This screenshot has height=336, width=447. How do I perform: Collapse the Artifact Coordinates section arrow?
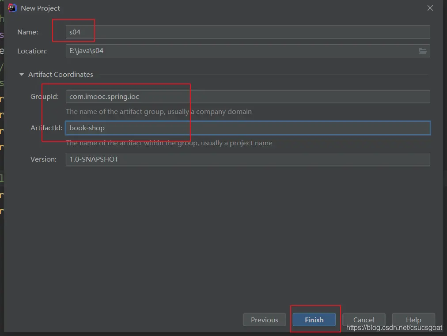[21, 75]
